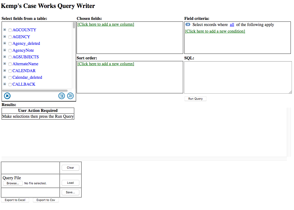Click the blue X clear-selection icon
The width and height of the screenshot is (294, 210).
(7, 96)
